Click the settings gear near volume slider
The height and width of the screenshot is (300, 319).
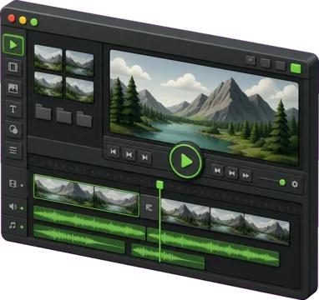(295, 184)
